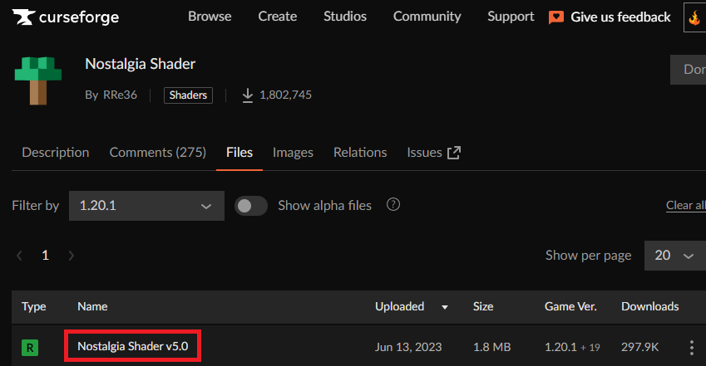Go to the Images tab

click(293, 153)
